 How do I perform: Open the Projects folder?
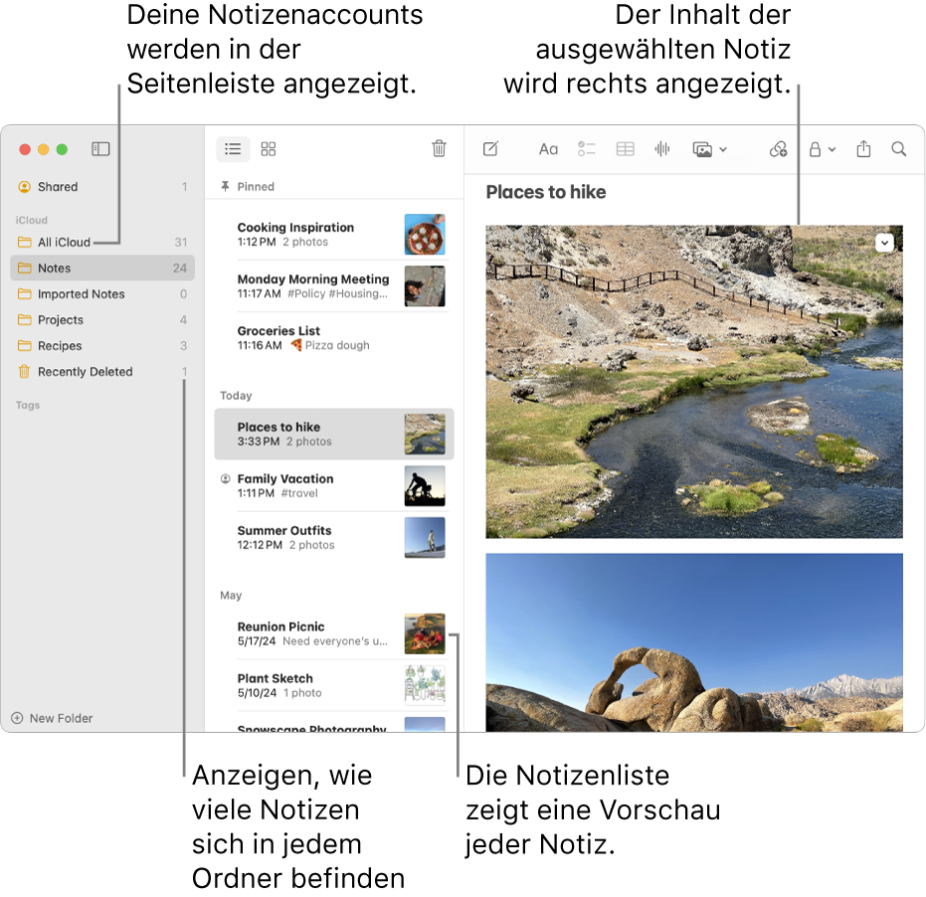(102, 320)
